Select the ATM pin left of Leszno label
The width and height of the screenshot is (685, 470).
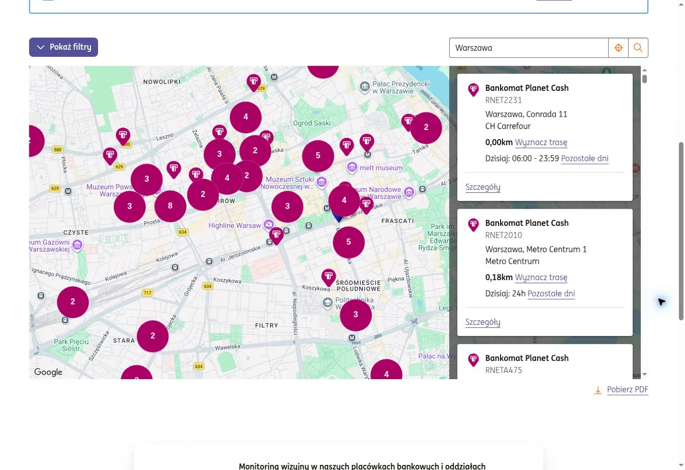pyautogui.click(x=123, y=136)
